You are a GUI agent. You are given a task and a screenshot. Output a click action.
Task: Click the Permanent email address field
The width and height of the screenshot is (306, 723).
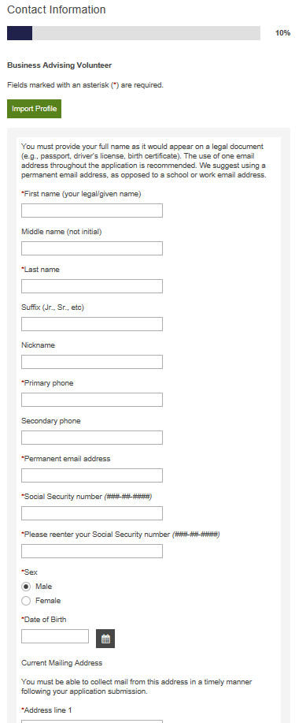(92, 475)
